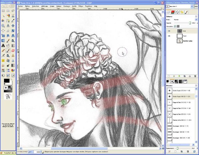Select the Zoom magnifier tool
199x155 pixels.
click(3, 26)
